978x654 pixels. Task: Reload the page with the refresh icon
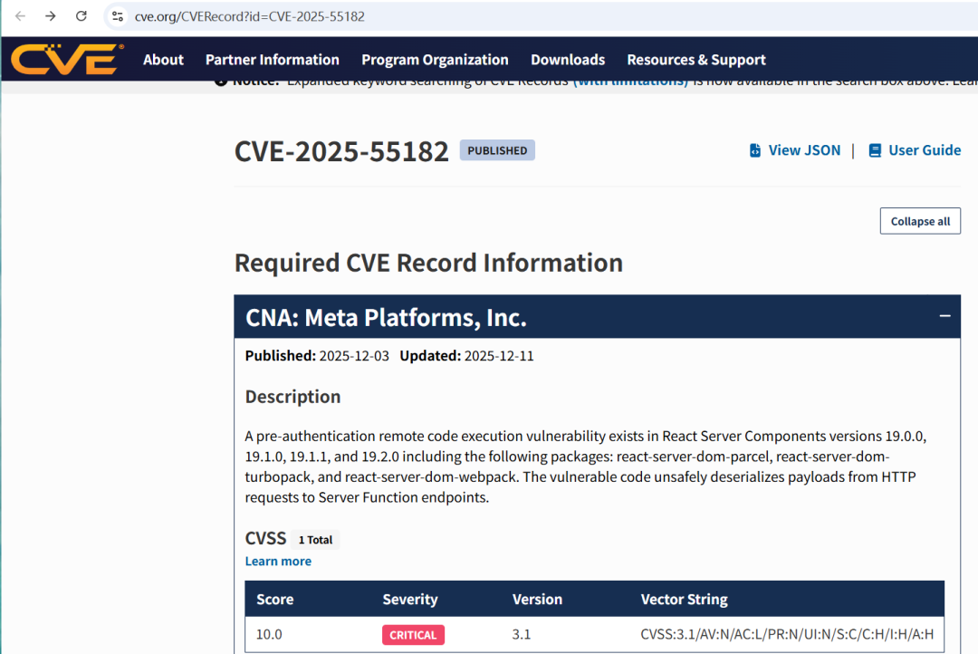(x=81, y=16)
